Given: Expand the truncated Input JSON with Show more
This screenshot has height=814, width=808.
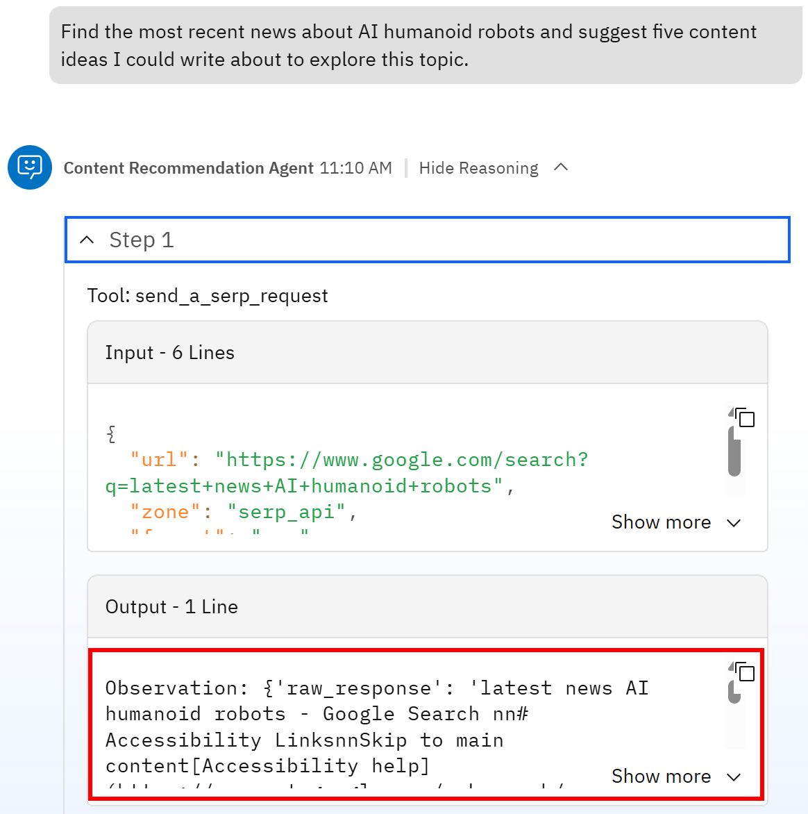Looking at the screenshot, I should pos(661,522).
